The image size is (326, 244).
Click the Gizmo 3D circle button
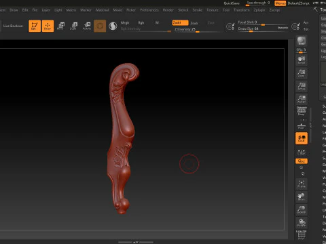coord(100,26)
